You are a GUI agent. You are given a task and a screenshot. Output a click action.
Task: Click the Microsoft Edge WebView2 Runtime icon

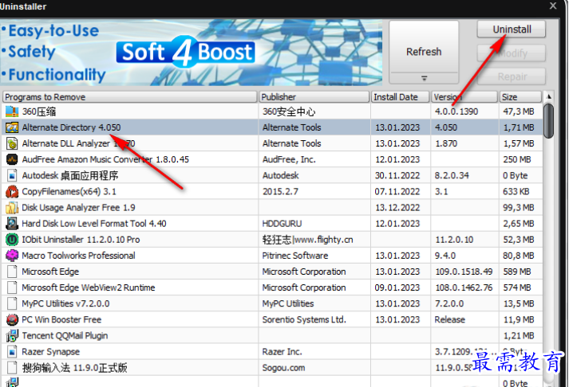pyautogui.click(x=12, y=287)
